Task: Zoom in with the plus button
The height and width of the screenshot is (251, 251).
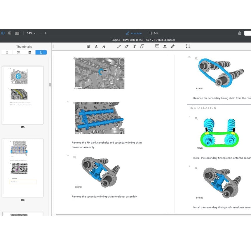Action: (46, 33)
